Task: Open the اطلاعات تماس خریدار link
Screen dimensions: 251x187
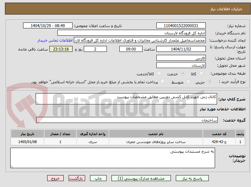Action: click(55, 40)
